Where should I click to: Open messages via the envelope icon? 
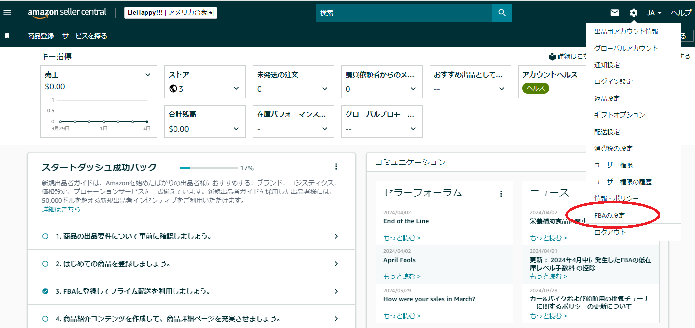[615, 13]
